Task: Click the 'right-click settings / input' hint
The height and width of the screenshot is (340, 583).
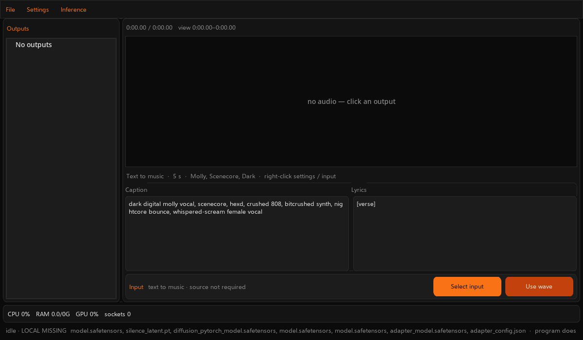Action: (300, 176)
